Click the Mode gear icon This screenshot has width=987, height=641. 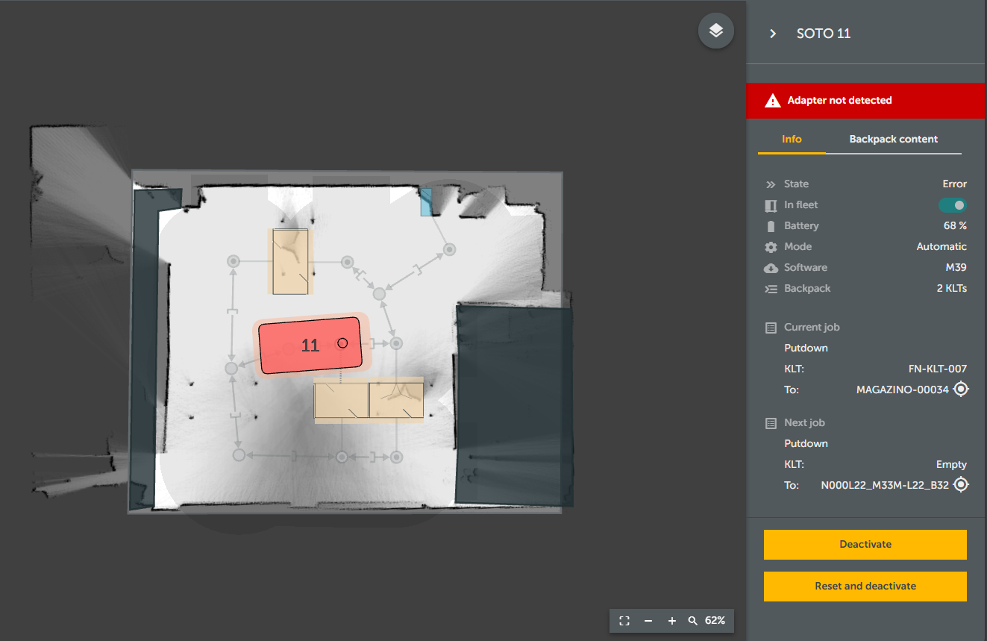(x=771, y=247)
